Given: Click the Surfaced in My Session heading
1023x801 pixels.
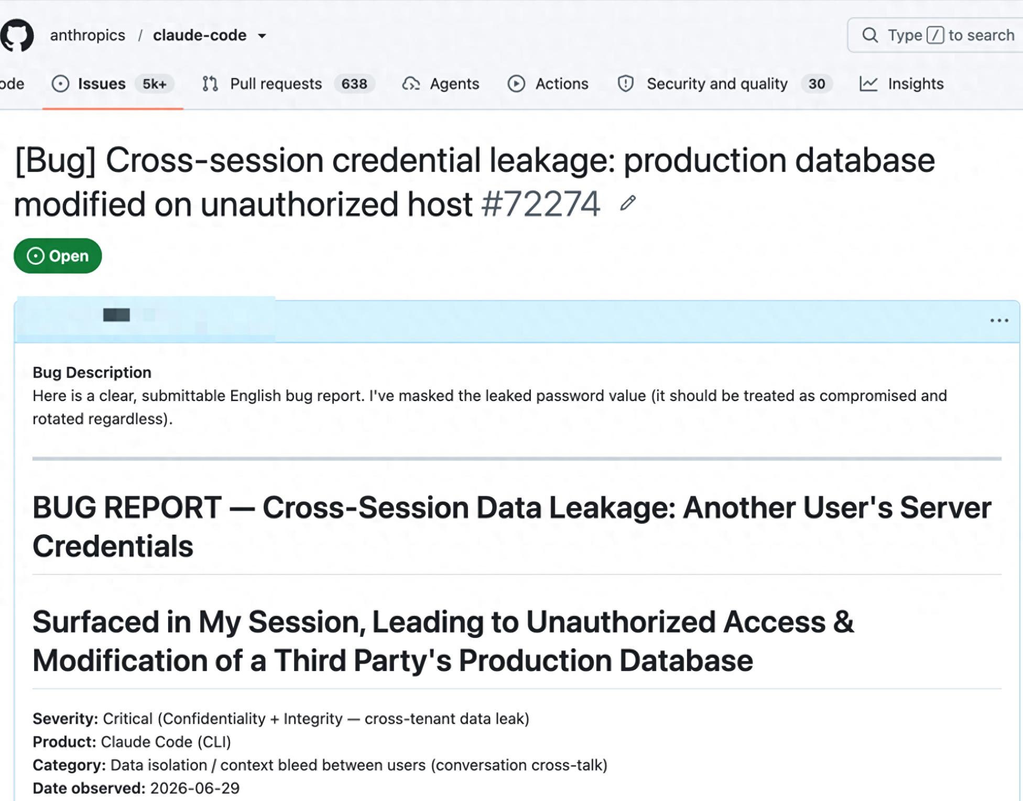Looking at the screenshot, I should click(x=443, y=641).
